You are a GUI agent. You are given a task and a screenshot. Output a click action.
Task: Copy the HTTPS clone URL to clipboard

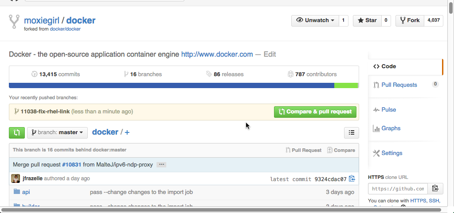pos(435,189)
